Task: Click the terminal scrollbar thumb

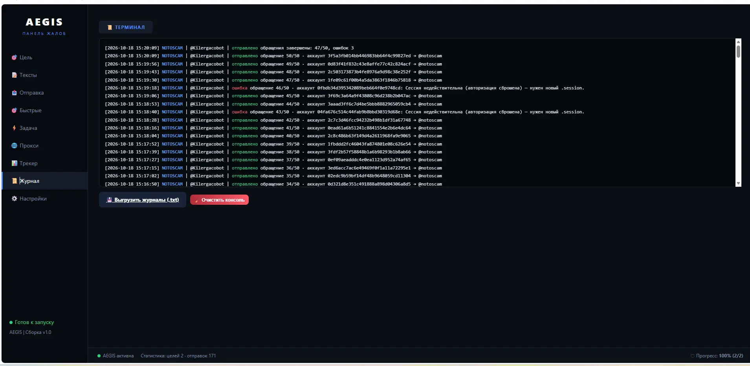Action: (x=738, y=51)
